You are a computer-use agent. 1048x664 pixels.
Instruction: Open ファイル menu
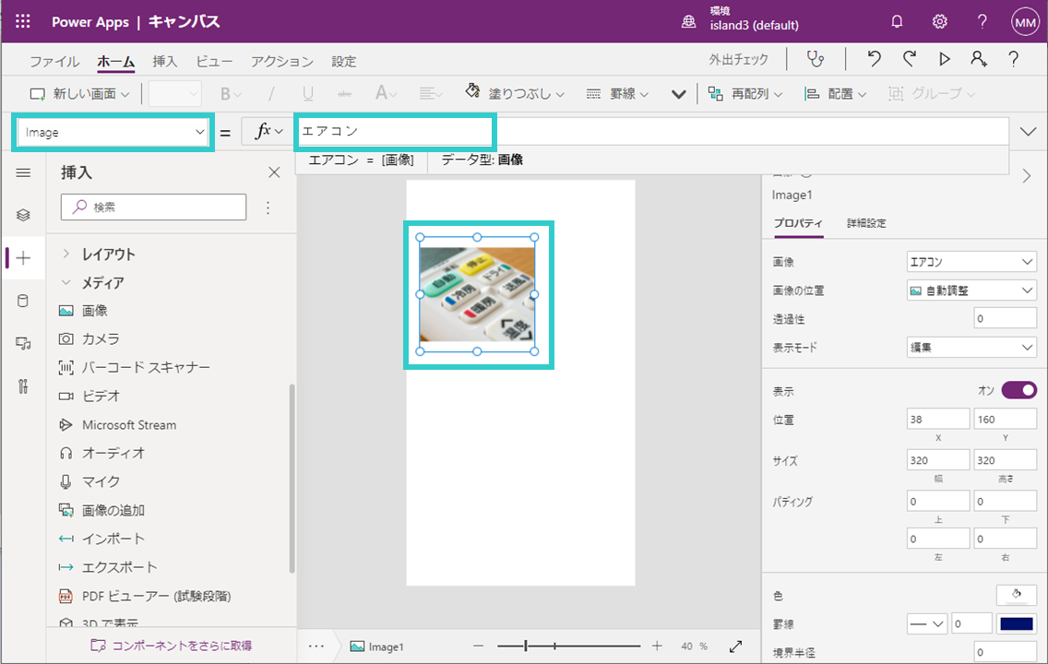pos(54,62)
